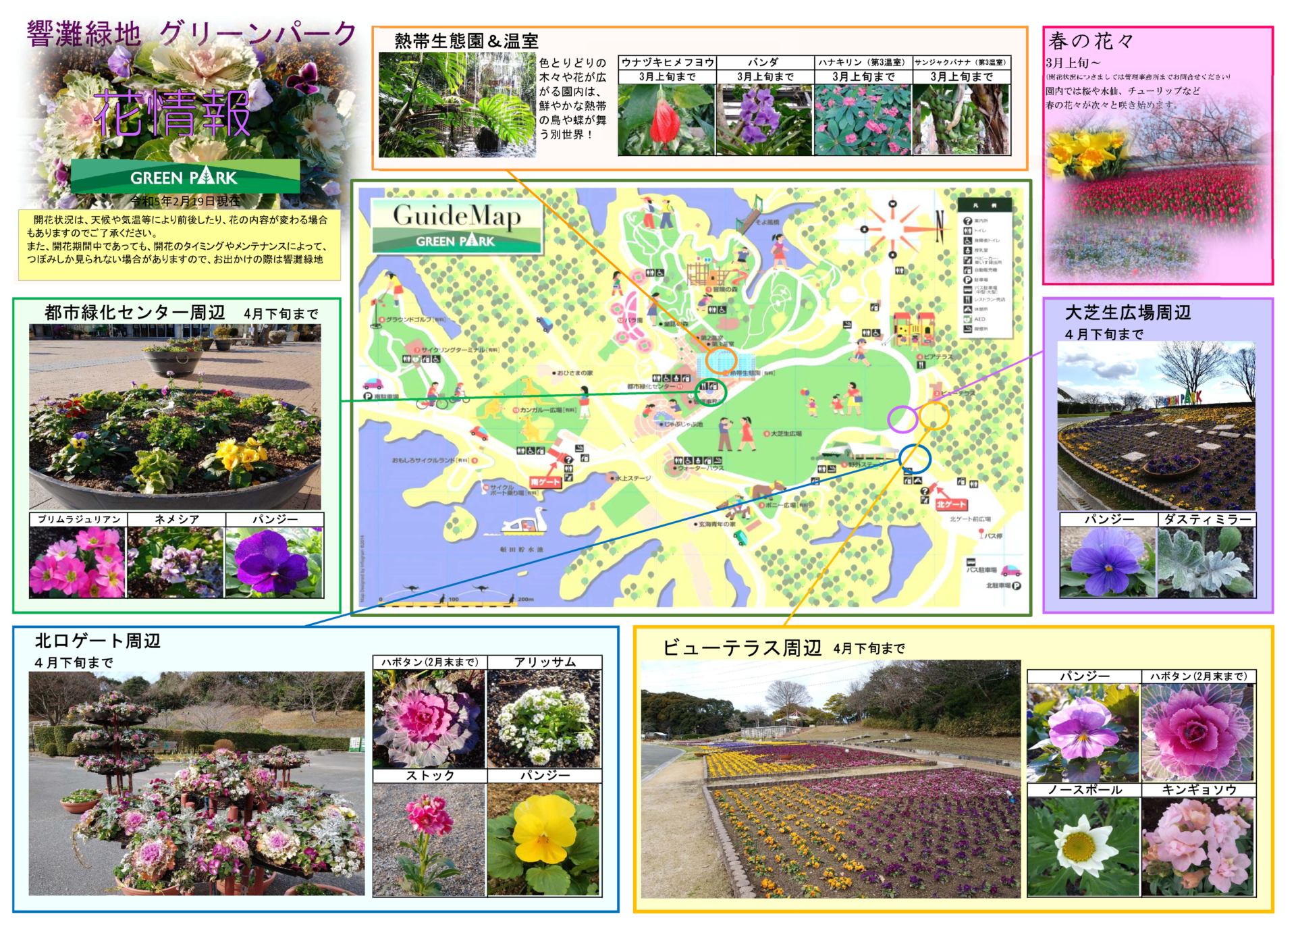Click the GuideMap GREEN PARK title banner
Image resolution: width=1296 pixels, height=931 pixels.
tap(456, 225)
